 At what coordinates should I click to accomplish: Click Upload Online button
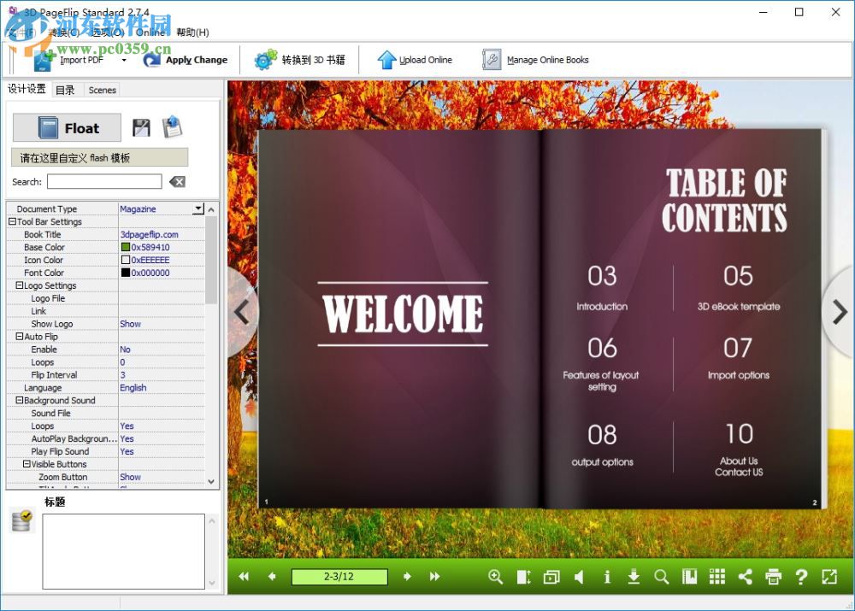click(x=415, y=60)
